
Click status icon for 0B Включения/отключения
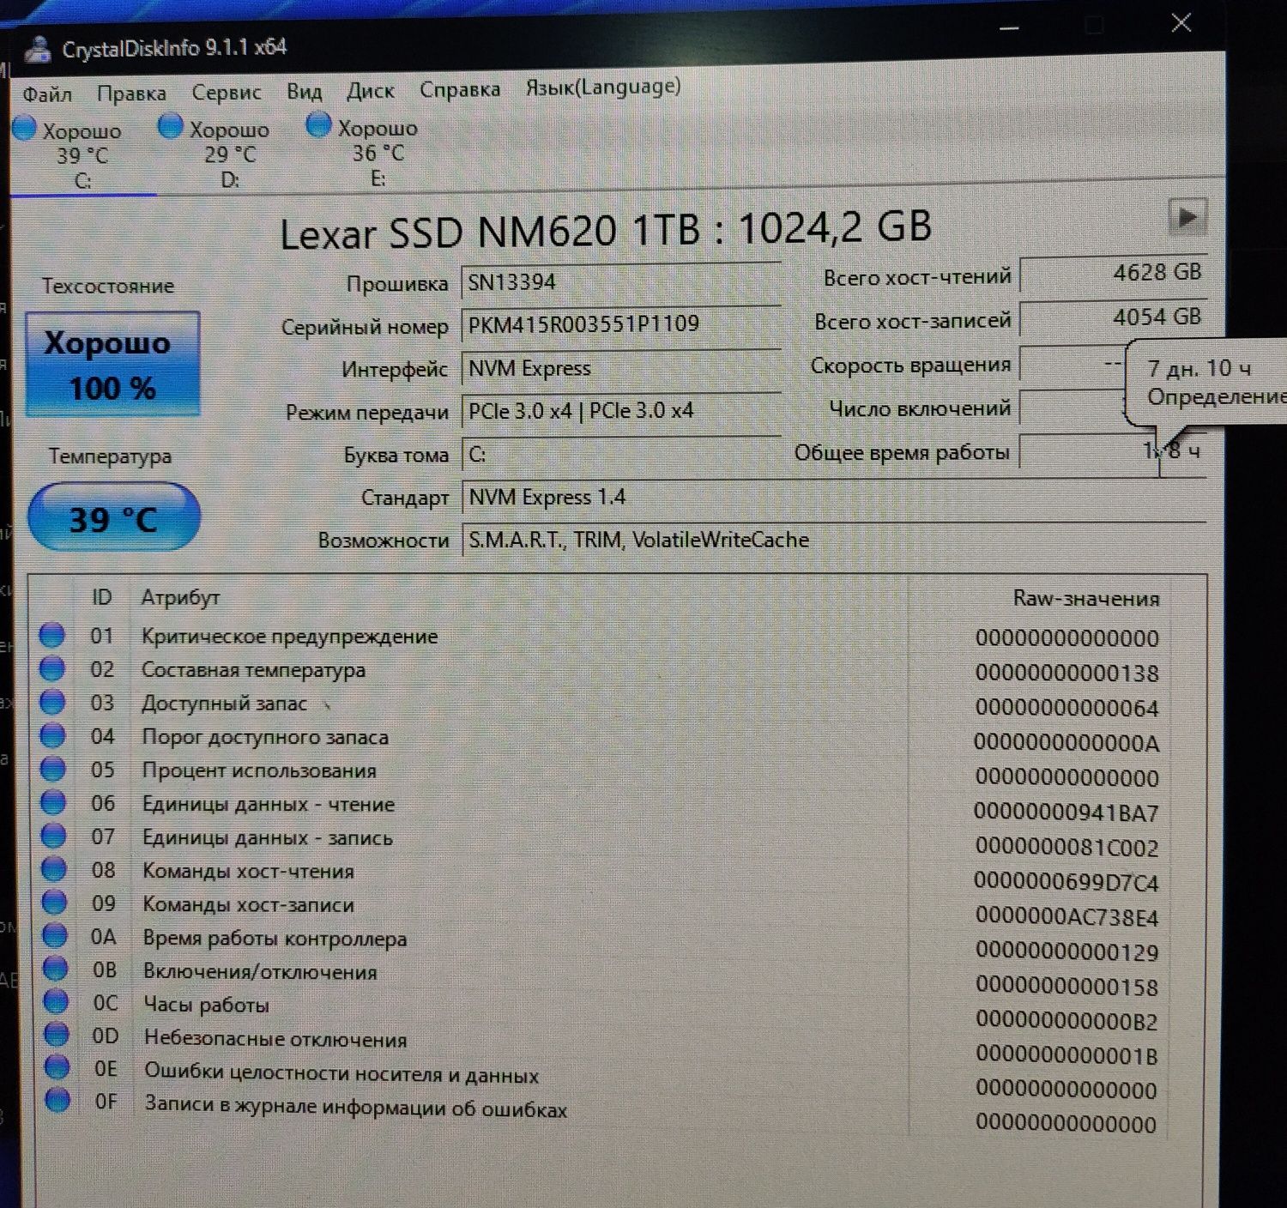coord(55,969)
